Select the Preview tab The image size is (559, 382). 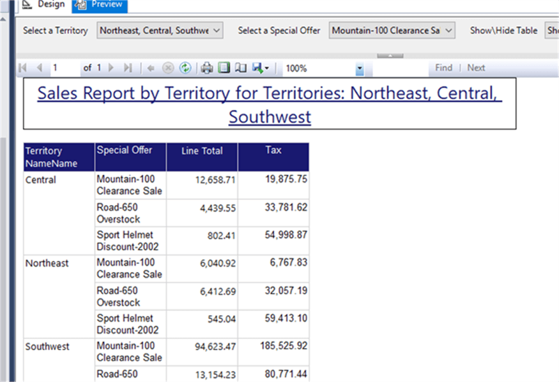pyautogui.click(x=100, y=4)
